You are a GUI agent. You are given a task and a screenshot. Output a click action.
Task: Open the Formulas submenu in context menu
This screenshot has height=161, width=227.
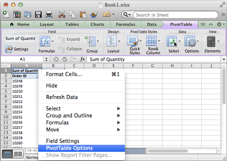(82, 123)
